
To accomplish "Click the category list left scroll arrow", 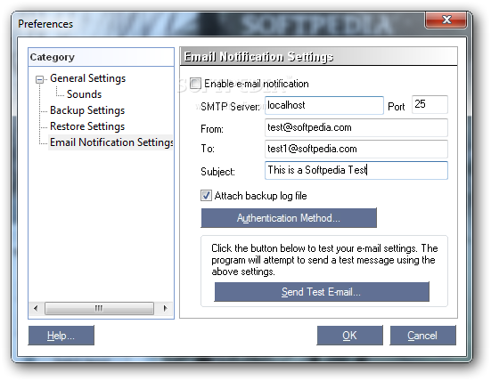I will click(x=36, y=308).
